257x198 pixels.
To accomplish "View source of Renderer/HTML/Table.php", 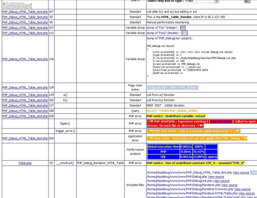I will (x=246, y=194).
